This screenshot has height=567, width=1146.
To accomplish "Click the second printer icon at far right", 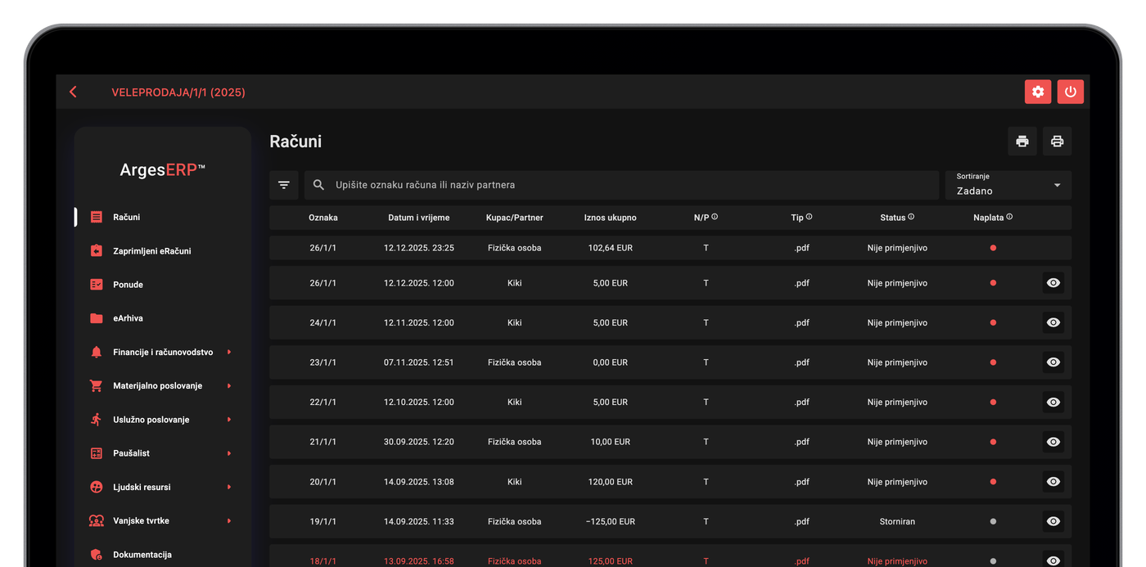I will 1057,142.
